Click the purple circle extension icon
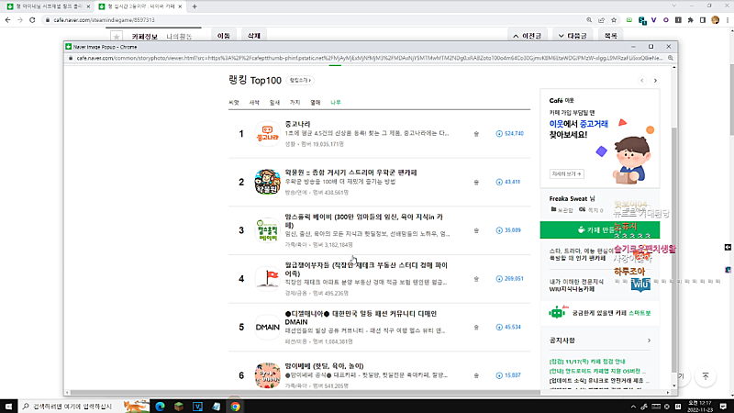The height and width of the screenshot is (413, 734). 666,20
